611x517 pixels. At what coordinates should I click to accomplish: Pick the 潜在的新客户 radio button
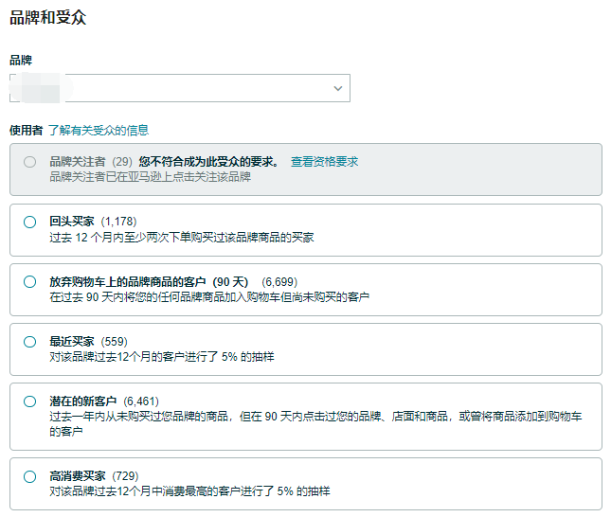tap(29, 401)
